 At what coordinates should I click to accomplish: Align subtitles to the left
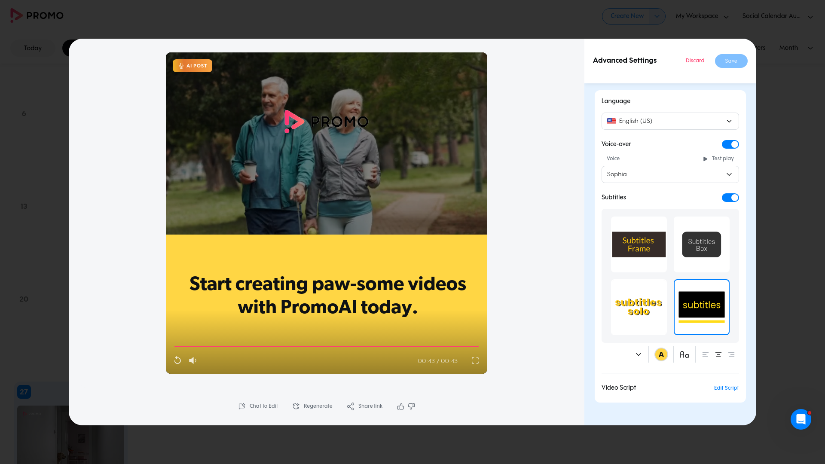(x=705, y=355)
